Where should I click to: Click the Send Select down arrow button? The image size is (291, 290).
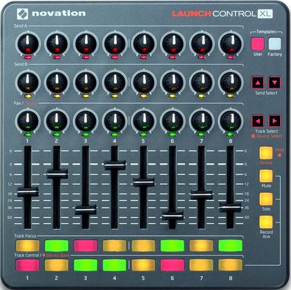tap(275, 82)
